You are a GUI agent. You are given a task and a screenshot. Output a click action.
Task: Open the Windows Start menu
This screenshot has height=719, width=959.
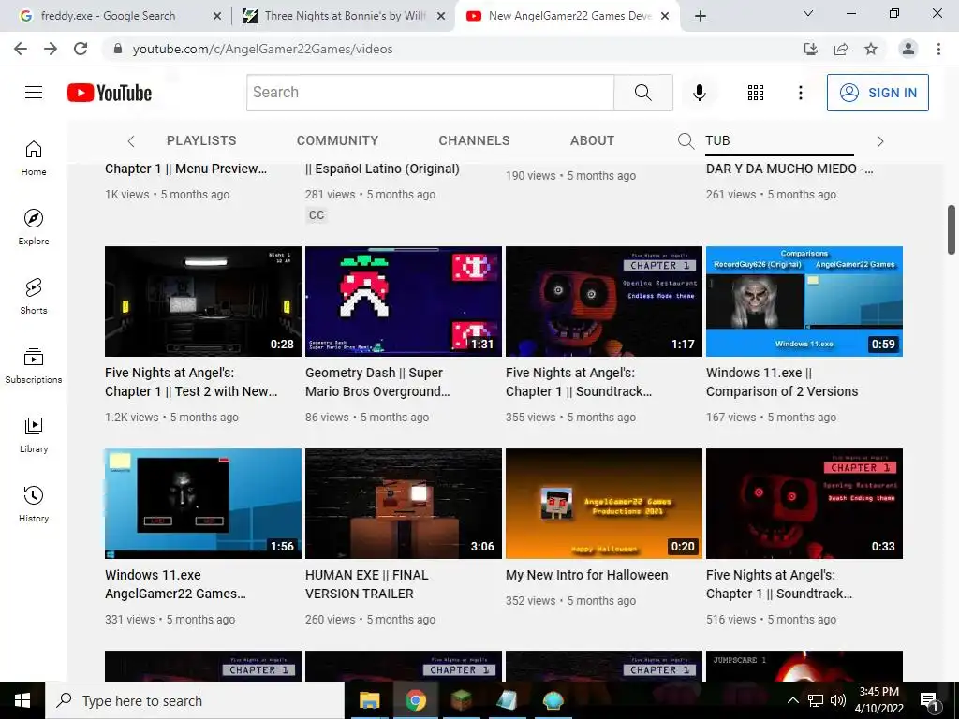(x=22, y=700)
